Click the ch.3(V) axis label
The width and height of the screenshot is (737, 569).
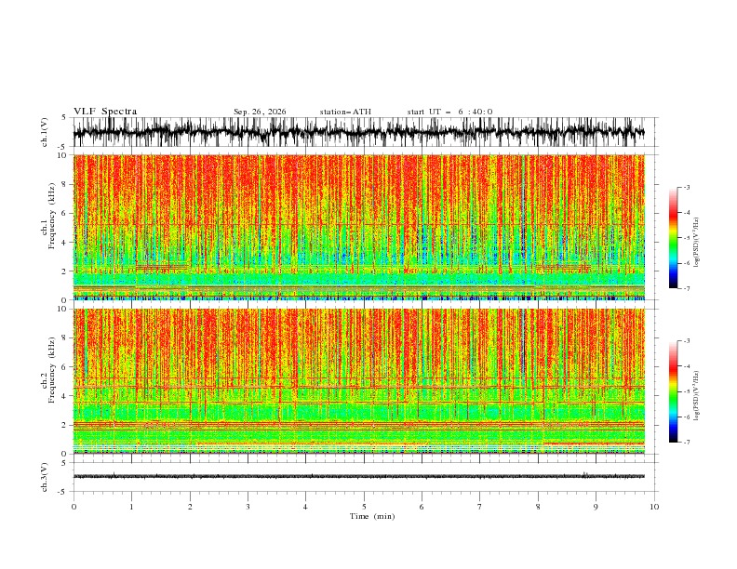tap(45, 477)
